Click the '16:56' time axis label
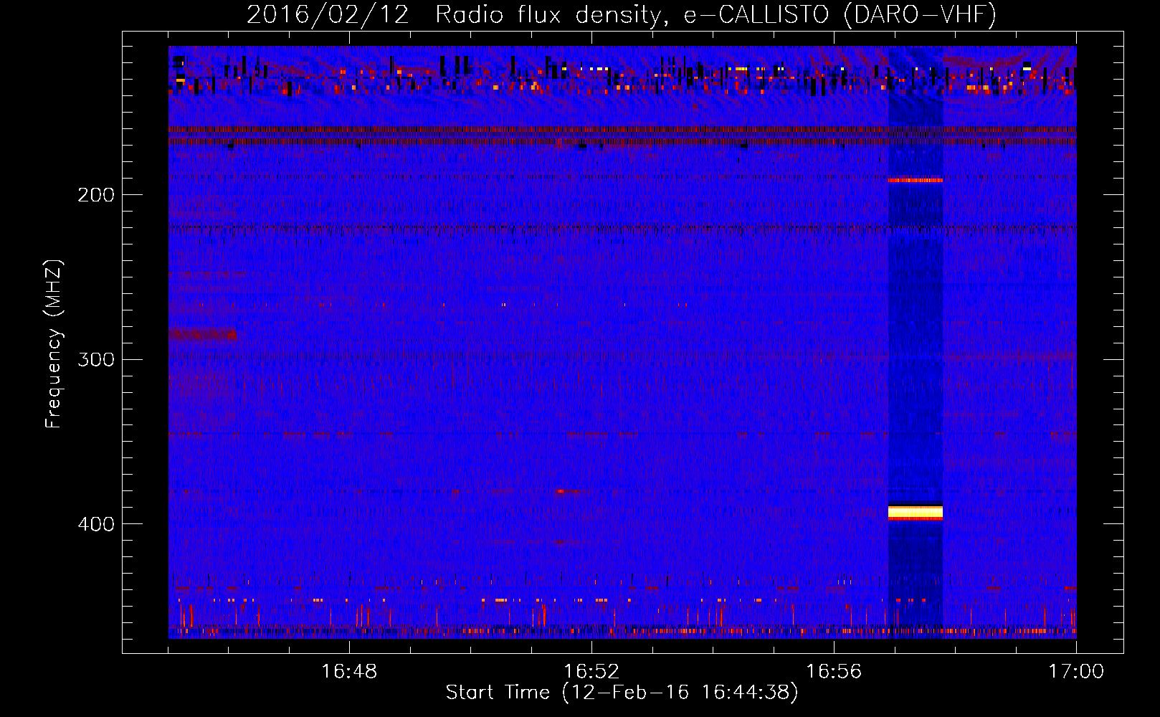 point(834,672)
